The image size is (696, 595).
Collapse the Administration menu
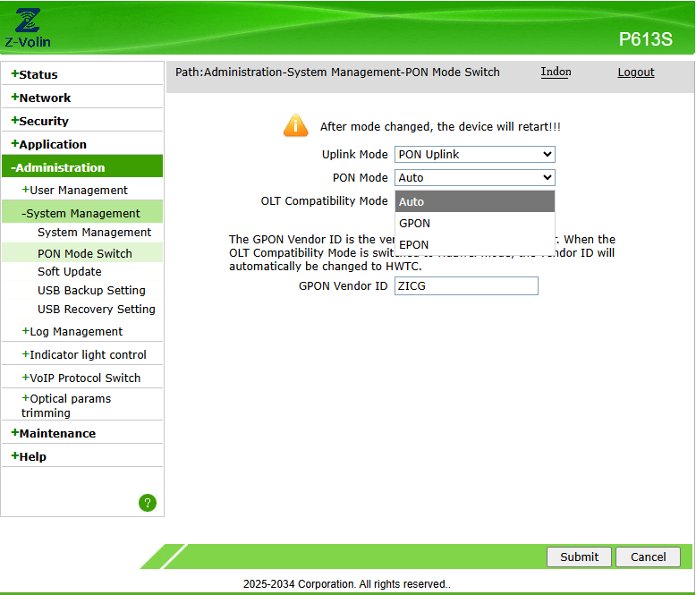82,167
